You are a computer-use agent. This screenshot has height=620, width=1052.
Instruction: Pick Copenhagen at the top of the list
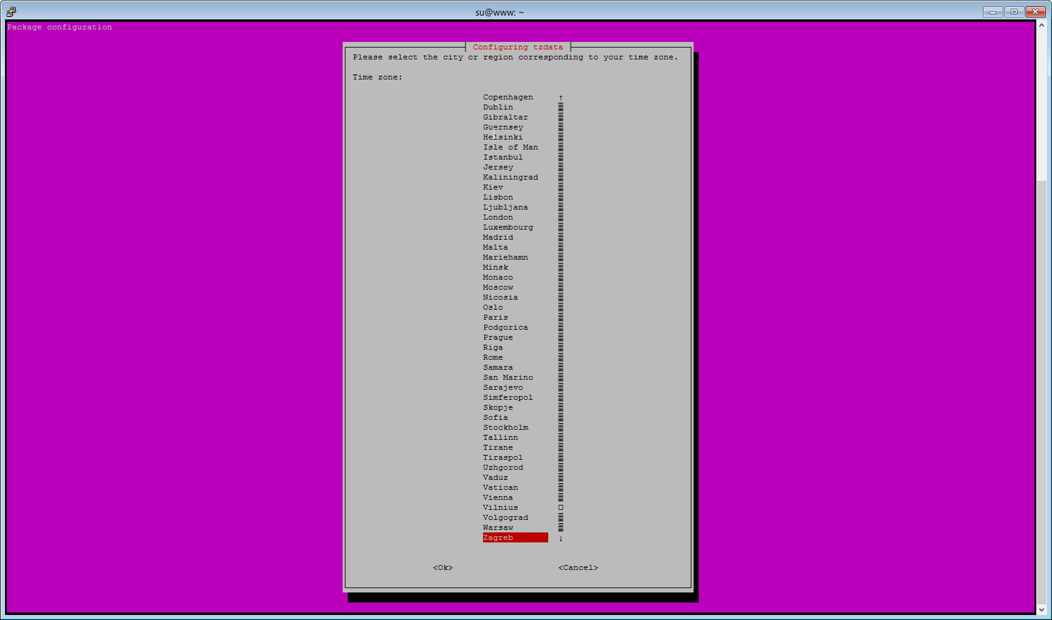508,97
